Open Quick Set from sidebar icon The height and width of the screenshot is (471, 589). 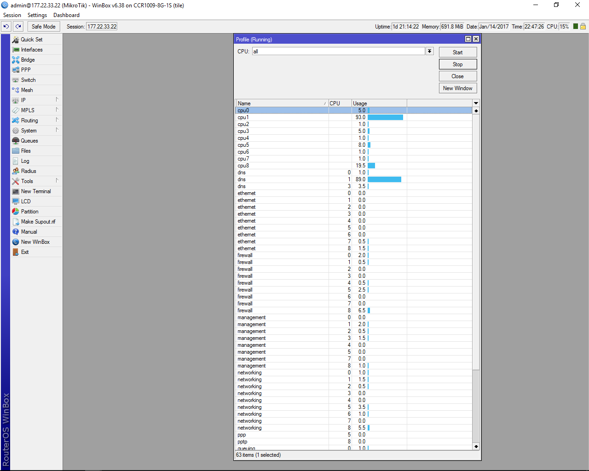point(16,40)
